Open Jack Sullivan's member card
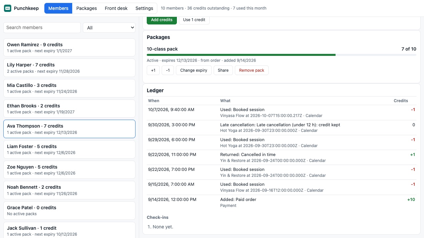The image size is (424, 238). click(69, 231)
